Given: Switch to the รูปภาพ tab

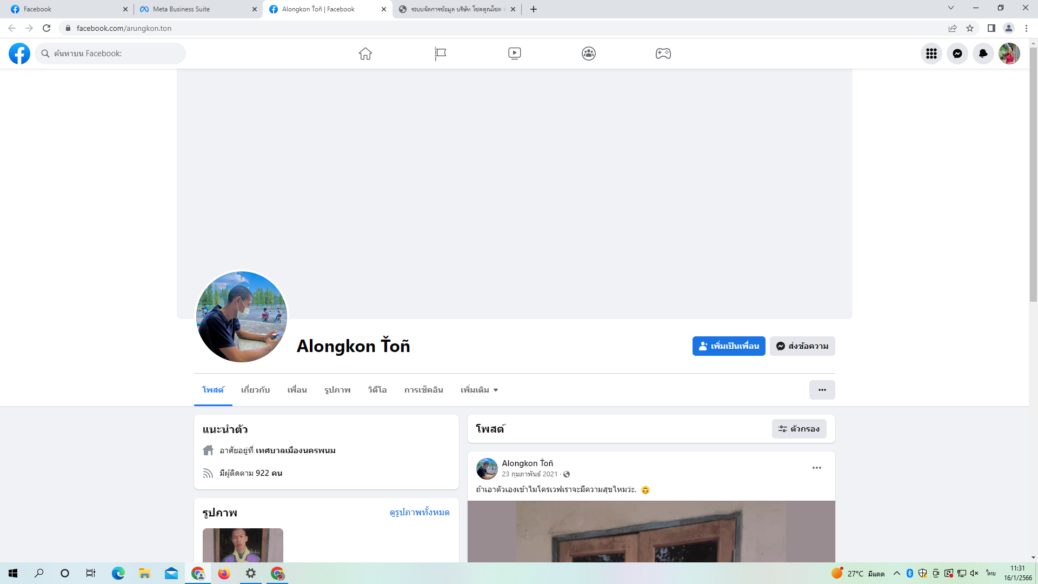Looking at the screenshot, I should pos(337,390).
